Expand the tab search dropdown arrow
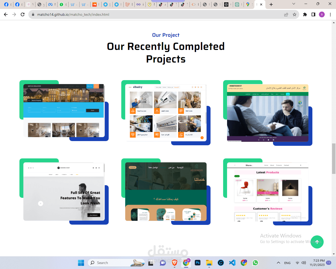This screenshot has width=336, height=269. click(x=294, y=4)
